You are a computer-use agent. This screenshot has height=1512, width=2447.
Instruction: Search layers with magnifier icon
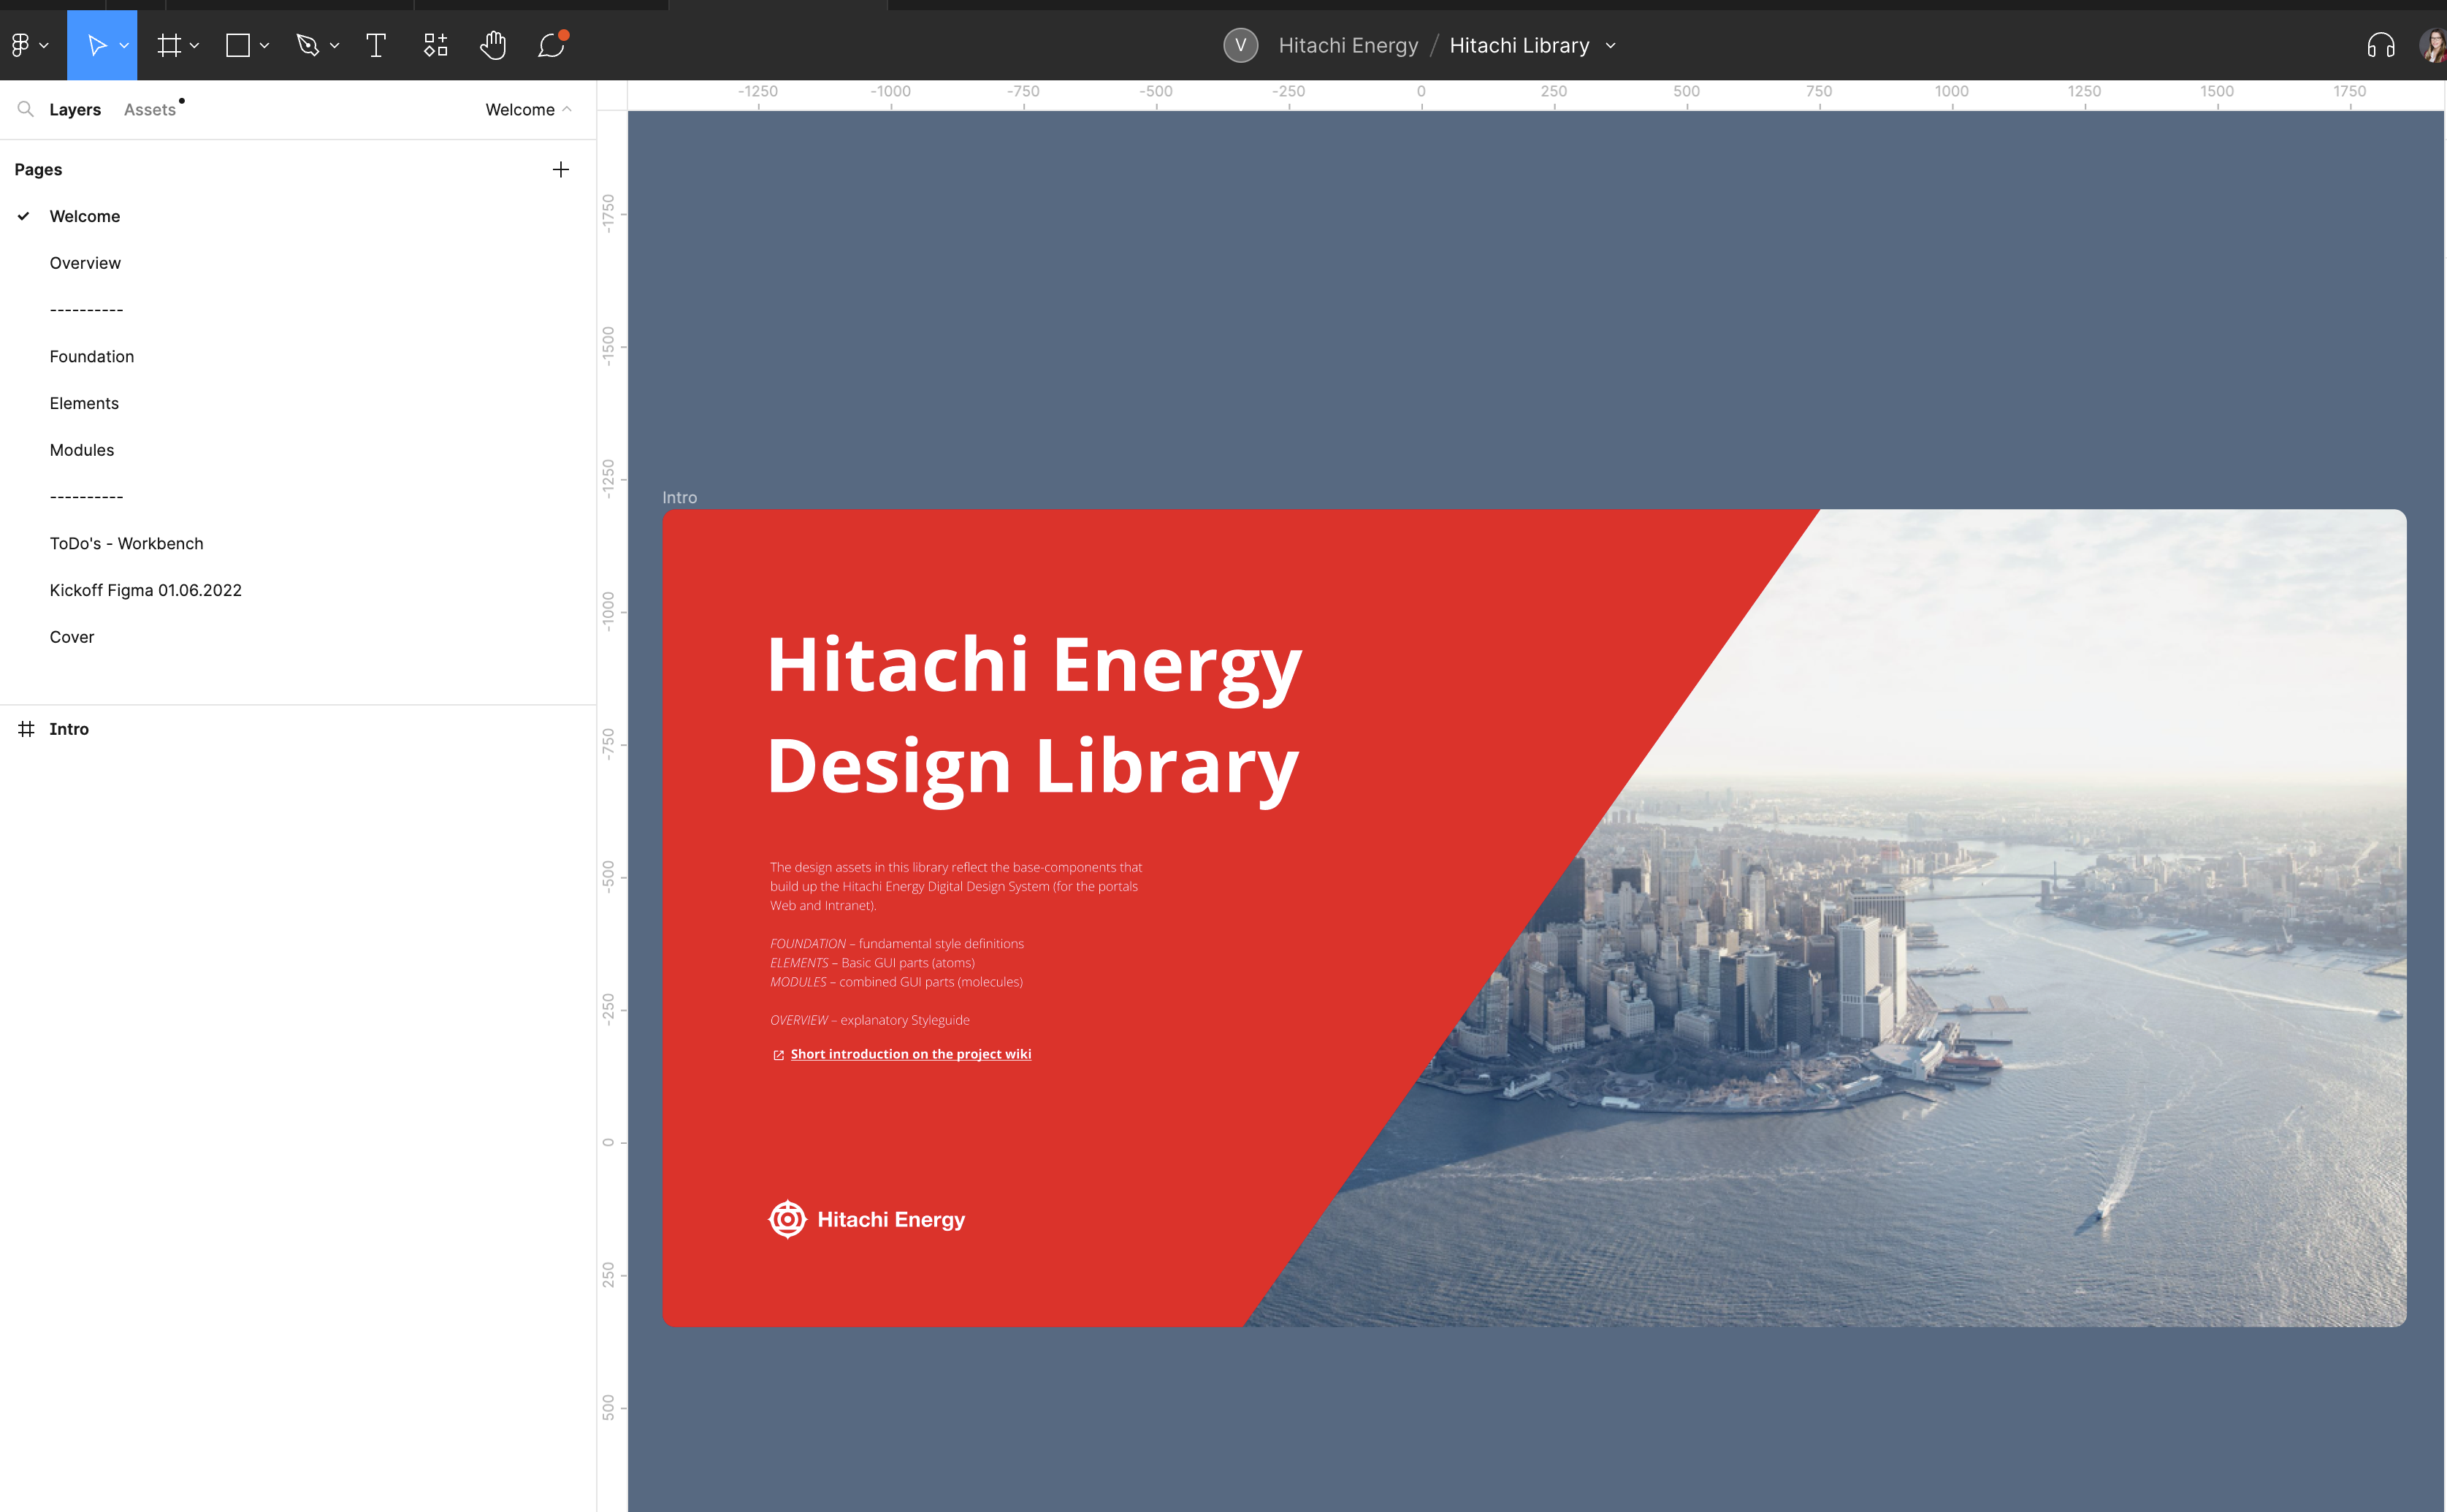coord(26,109)
